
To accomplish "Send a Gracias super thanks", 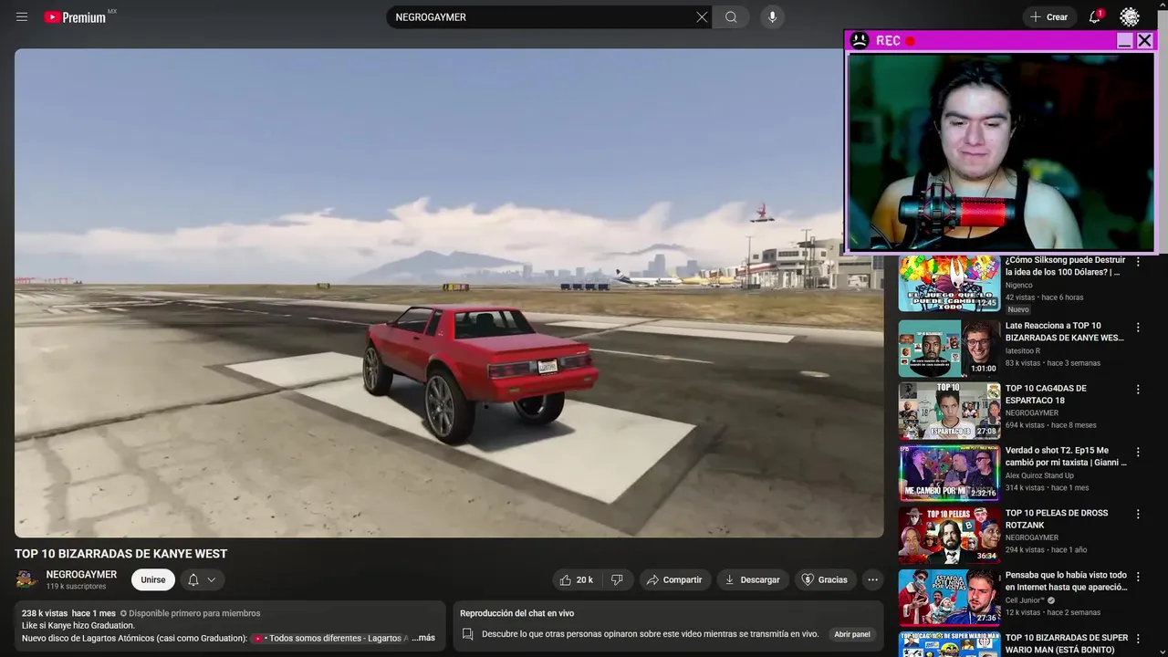I will pos(825,579).
